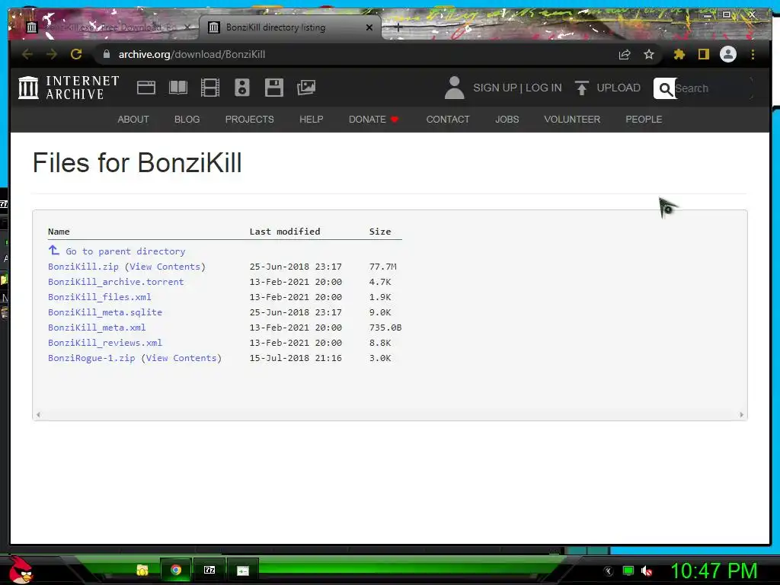780x585 pixels.
Task: Click the browser forward arrow
Action: tap(52, 54)
